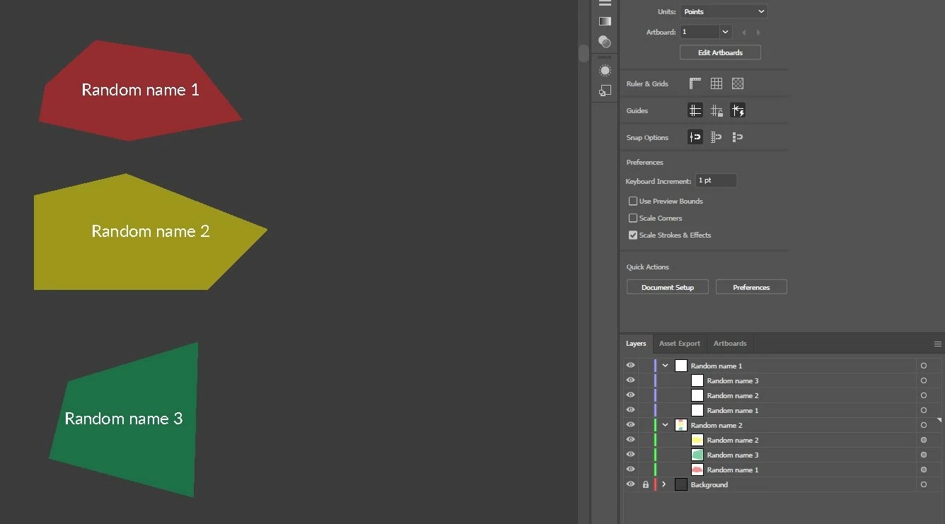Unlock the Background layer padlock
This screenshot has height=524, width=945.
point(646,485)
